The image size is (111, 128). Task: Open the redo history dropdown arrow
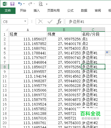tap(34, 4)
